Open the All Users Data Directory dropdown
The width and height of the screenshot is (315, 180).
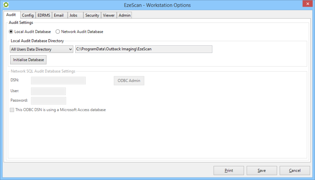pos(41,49)
